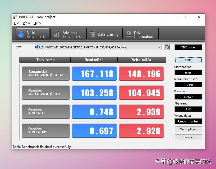Open the View menu
Viewport: 216px width, 169px height.
pos(26,23)
